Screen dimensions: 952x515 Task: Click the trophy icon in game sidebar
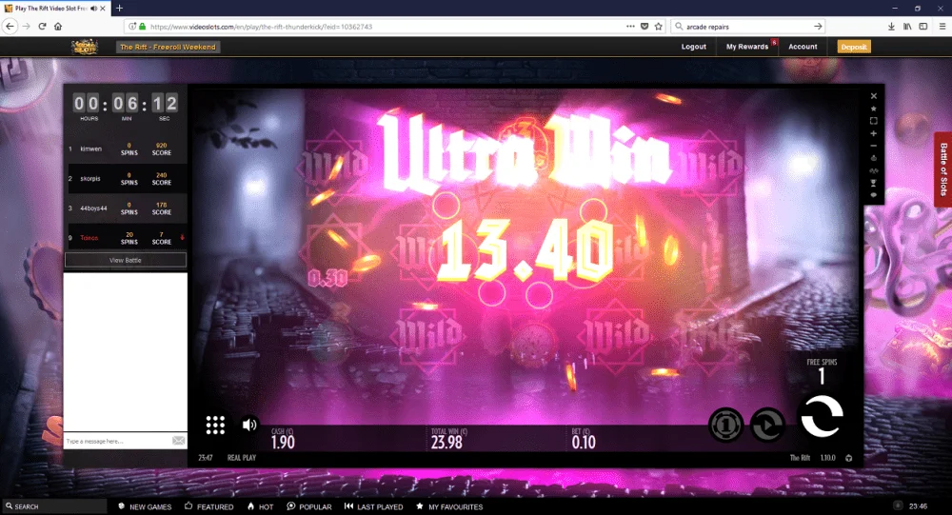pyautogui.click(x=874, y=183)
